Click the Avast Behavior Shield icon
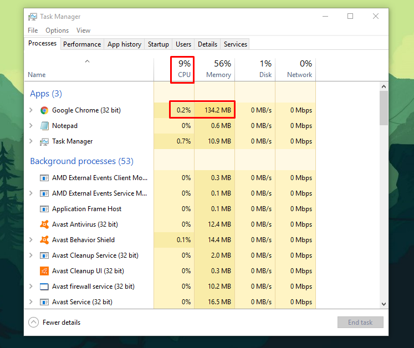The image size is (414, 348). (x=44, y=240)
